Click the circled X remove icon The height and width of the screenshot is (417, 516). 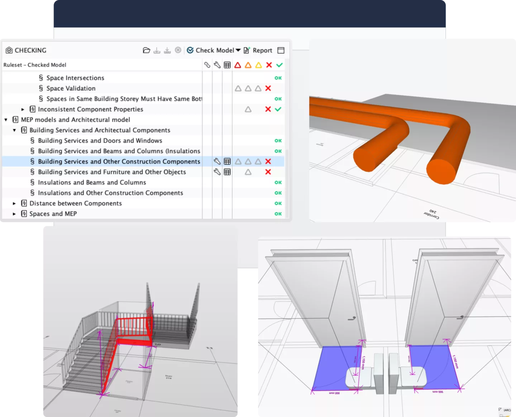click(x=178, y=50)
